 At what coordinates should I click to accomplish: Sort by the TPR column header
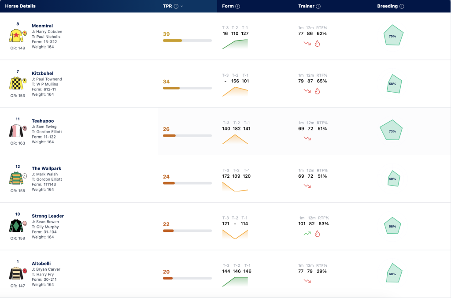coord(167,6)
